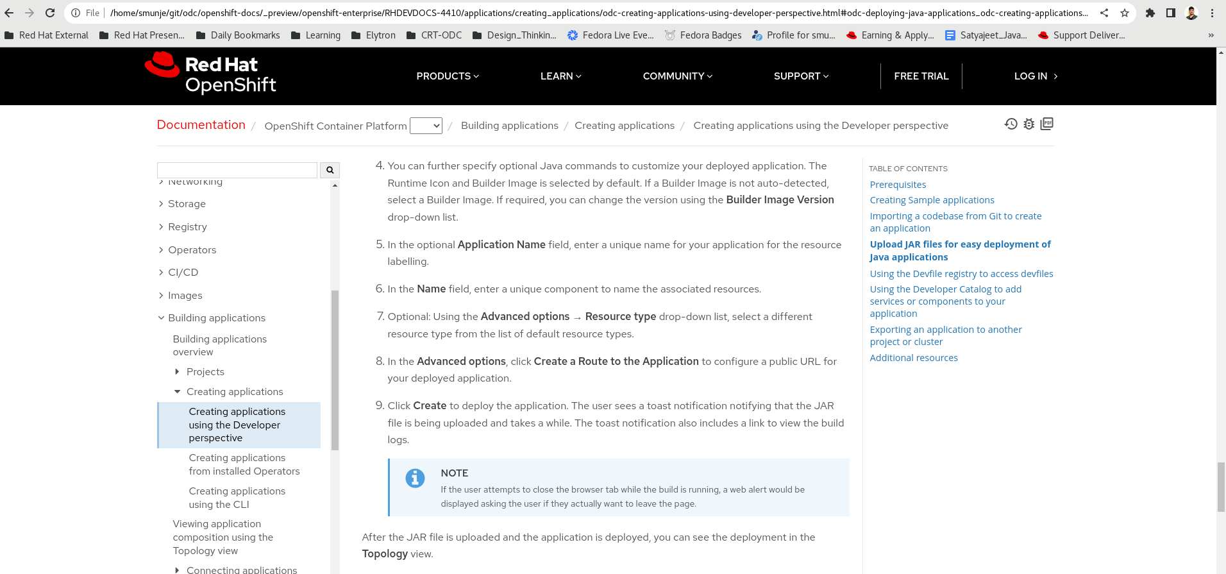Open the PDF download icon

click(x=1047, y=124)
